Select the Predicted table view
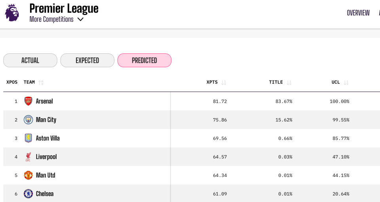This screenshot has height=202, width=380. (x=144, y=60)
